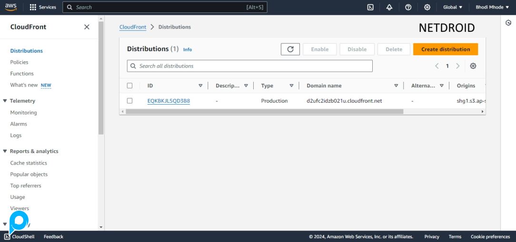
Task: Open Policies in the sidebar
Action: click(x=19, y=62)
